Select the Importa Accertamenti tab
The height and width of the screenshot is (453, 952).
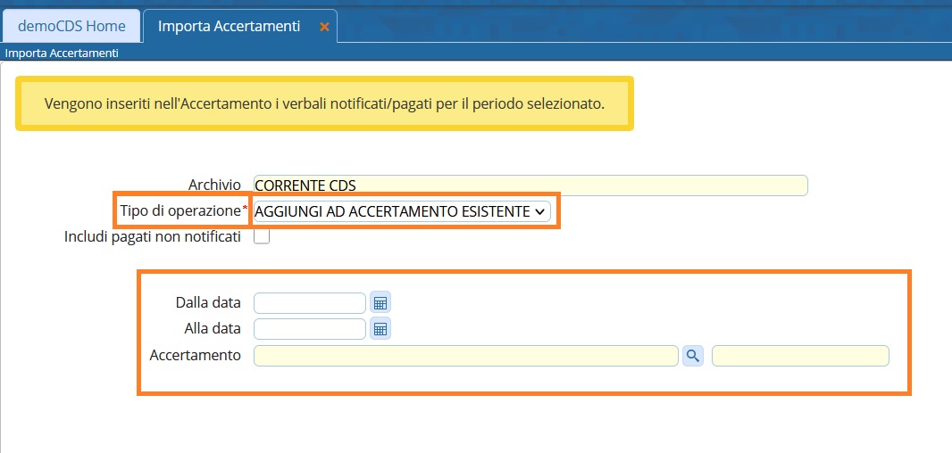pyautogui.click(x=229, y=26)
